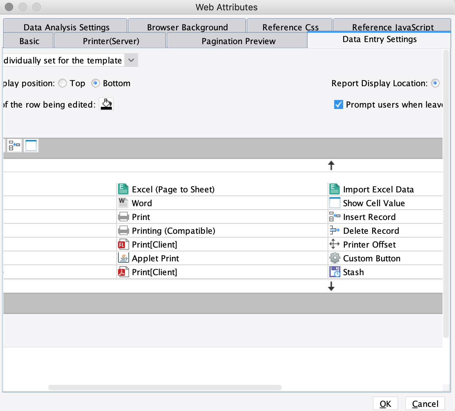The width and height of the screenshot is (455, 411).
Task: Uncheck Prompt users when leaving
Action: (x=338, y=104)
